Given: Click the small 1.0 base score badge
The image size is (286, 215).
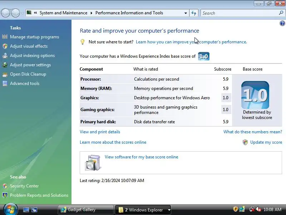Looking at the screenshot, I should click(x=204, y=56).
